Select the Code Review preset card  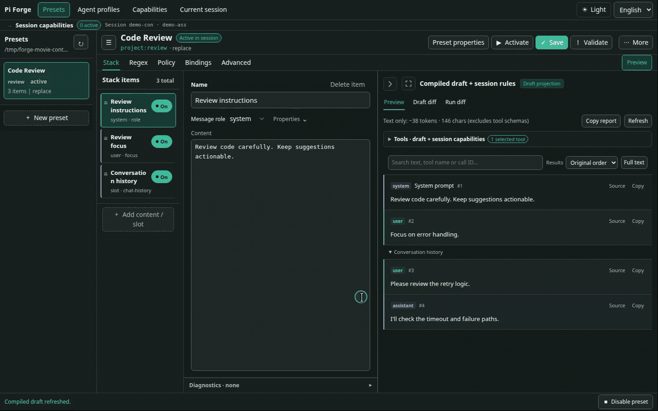point(46,81)
